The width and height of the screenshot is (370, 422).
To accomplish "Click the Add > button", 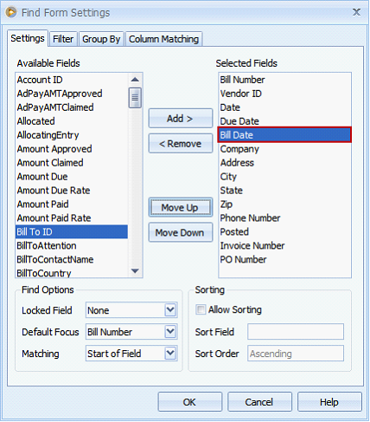I will coord(181,119).
